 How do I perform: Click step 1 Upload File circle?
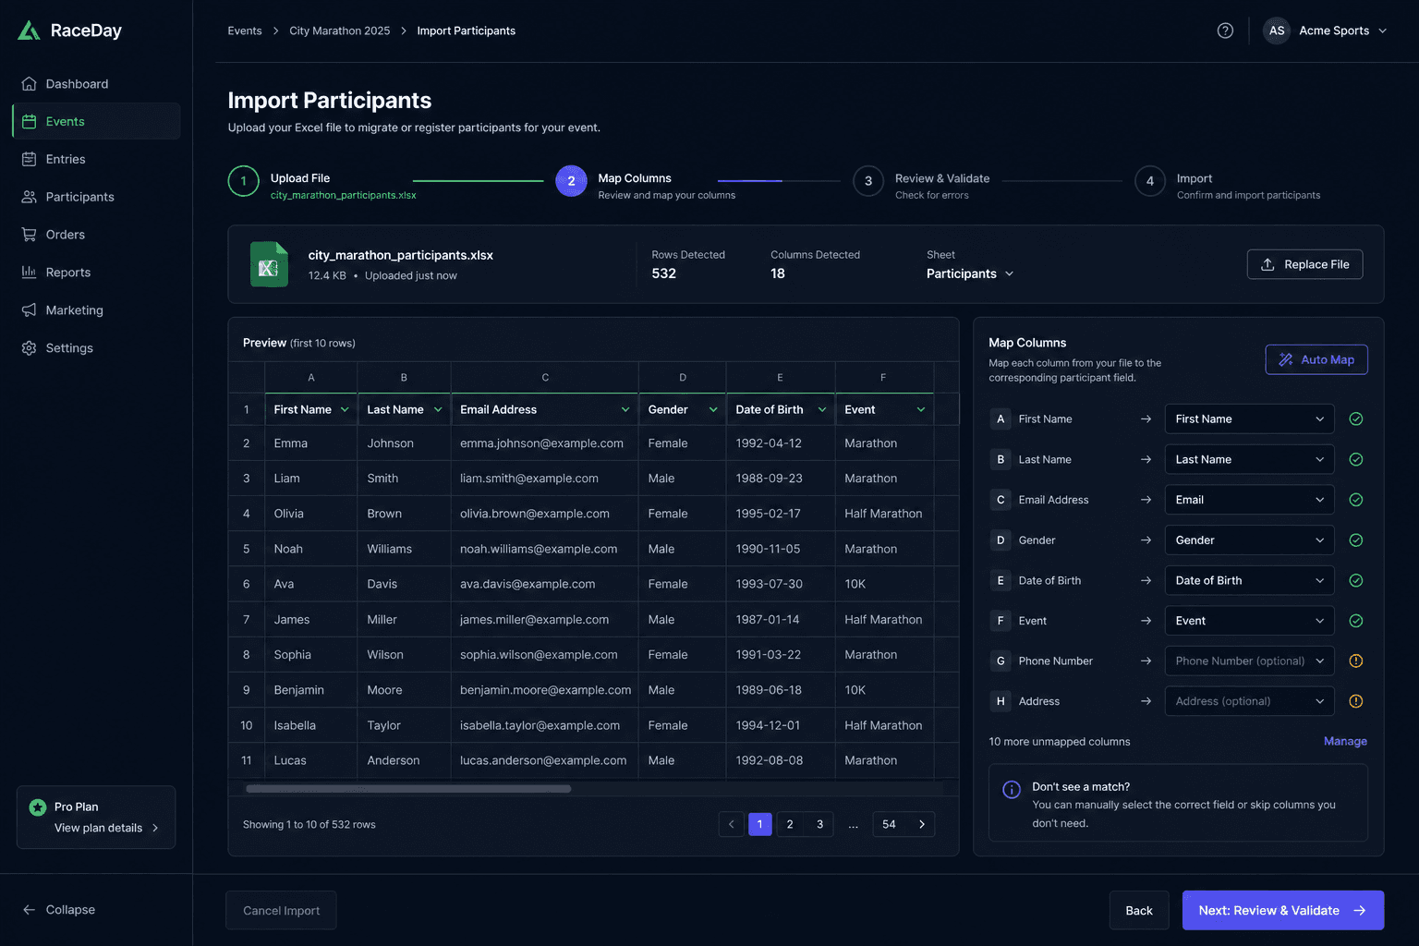[244, 181]
